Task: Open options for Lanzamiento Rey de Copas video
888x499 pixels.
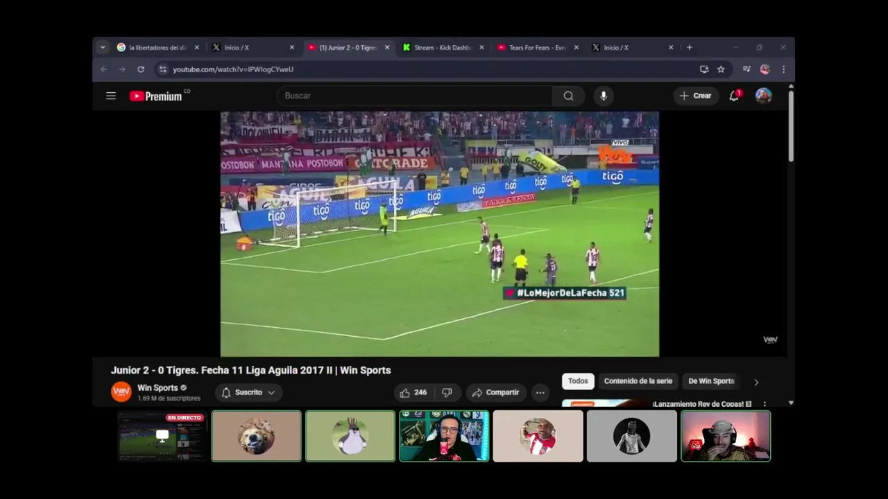Action: tap(765, 404)
